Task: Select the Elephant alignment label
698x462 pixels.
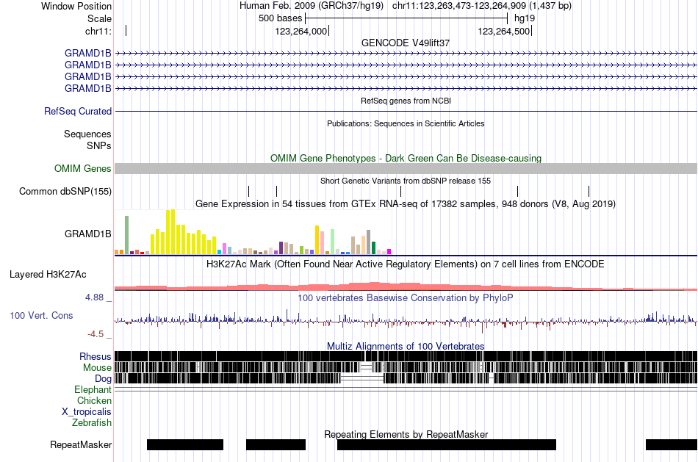Action: [93, 389]
